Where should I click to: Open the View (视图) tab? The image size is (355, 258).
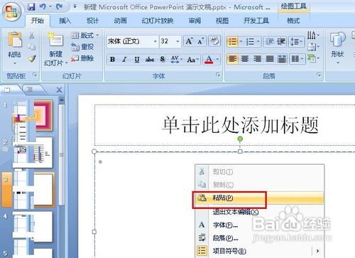pos(222,21)
